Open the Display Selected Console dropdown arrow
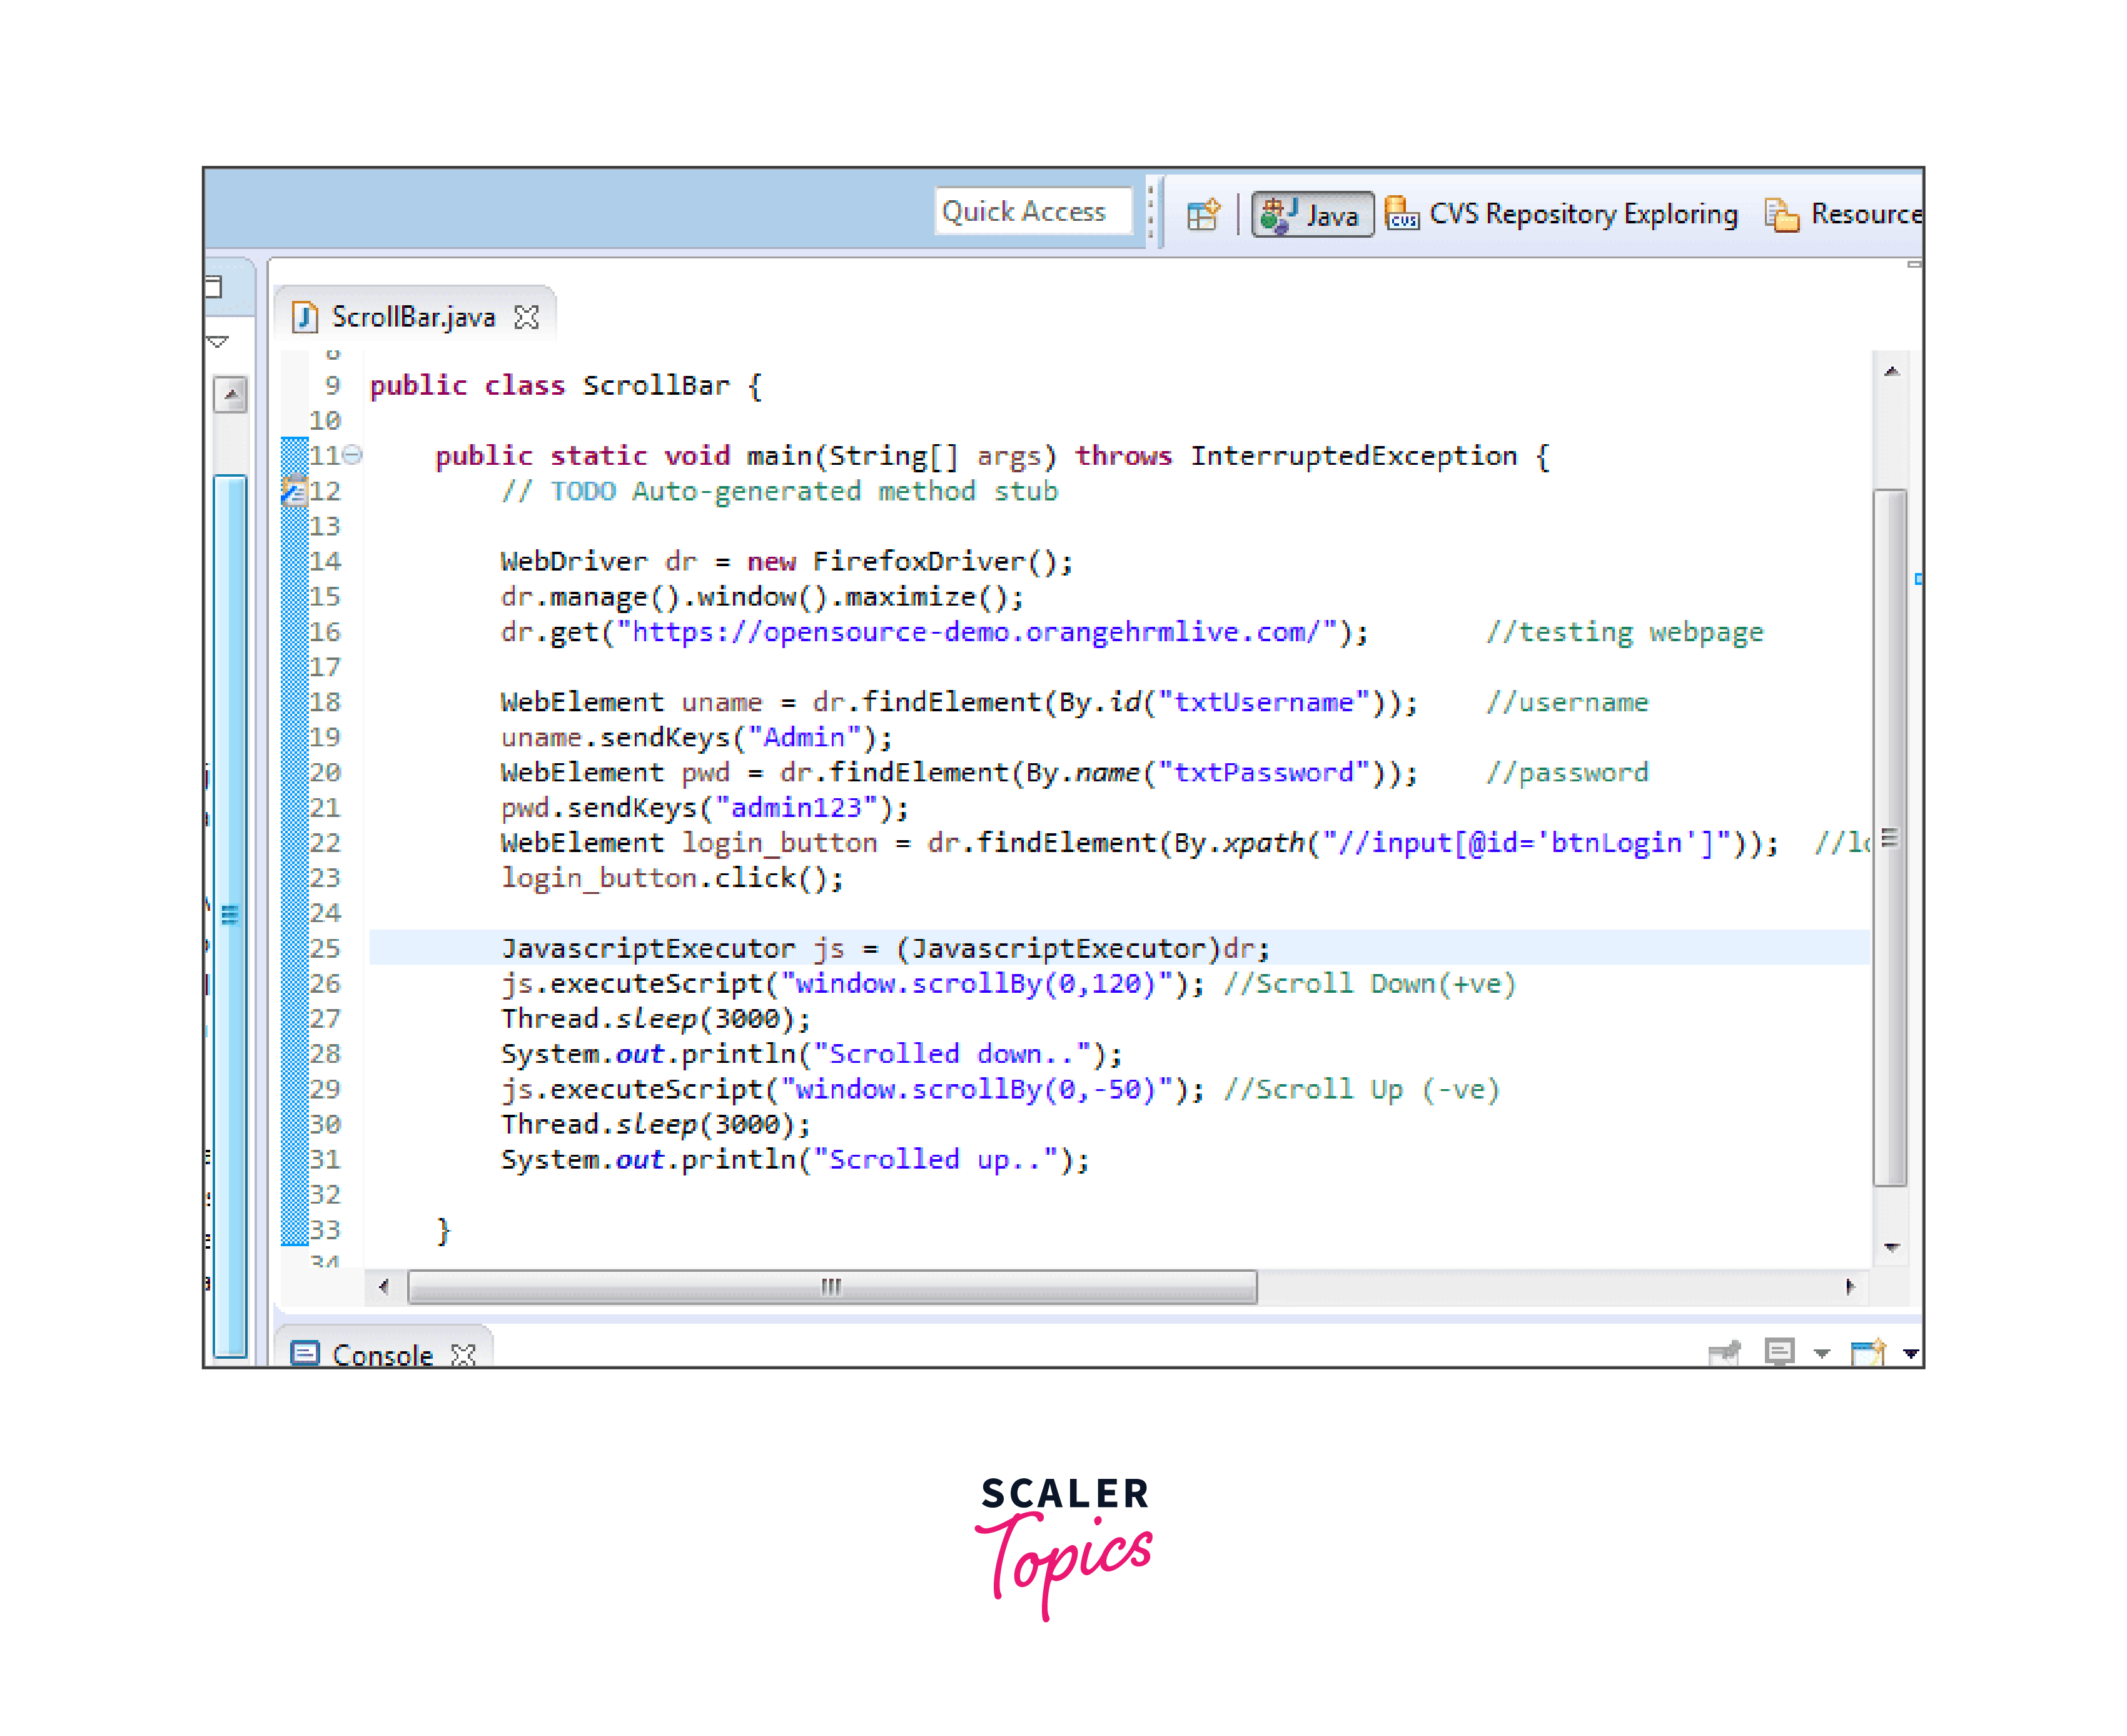The image size is (2127, 1736). (1822, 1353)
